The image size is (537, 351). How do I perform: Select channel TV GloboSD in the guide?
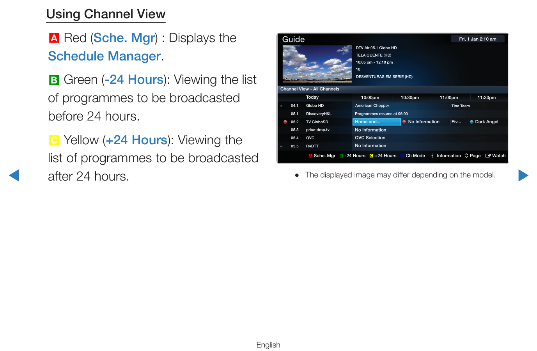click(x=317, y=122)
